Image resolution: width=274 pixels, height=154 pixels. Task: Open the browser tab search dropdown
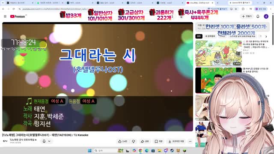(3, 3)
